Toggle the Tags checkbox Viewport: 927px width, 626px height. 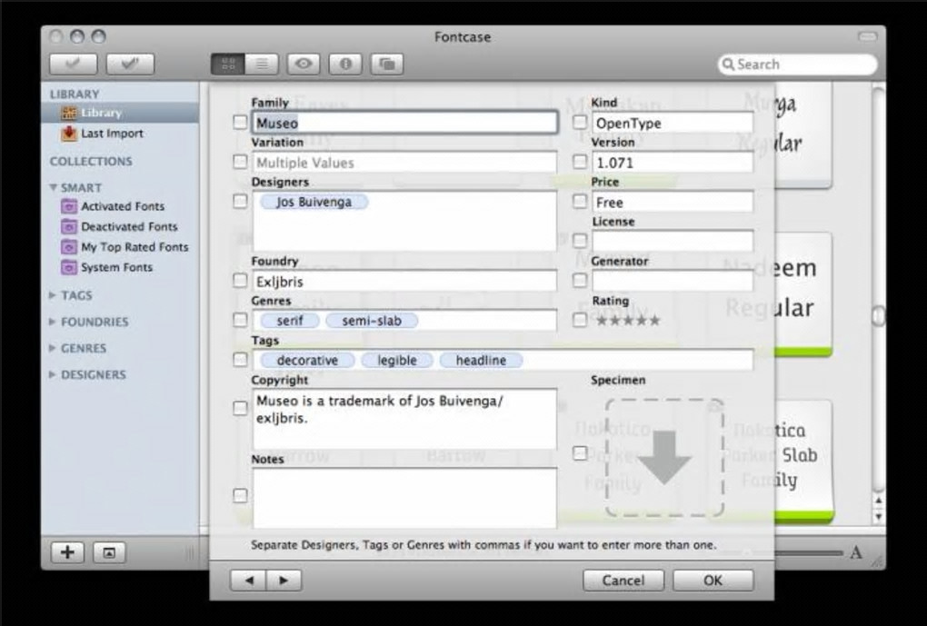(240, 360)
